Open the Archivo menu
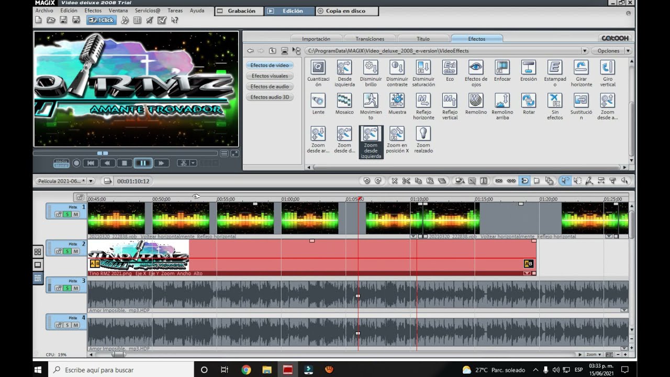This screenshot has width=670, height=377. point(44,10)
